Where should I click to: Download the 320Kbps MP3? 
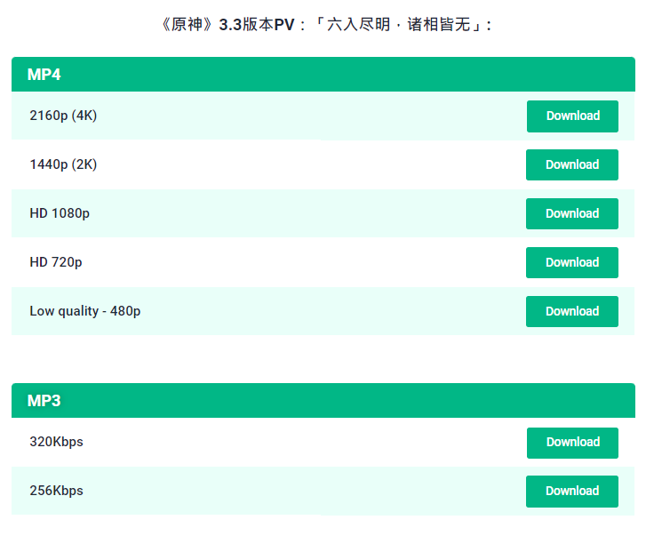(572, 443)
